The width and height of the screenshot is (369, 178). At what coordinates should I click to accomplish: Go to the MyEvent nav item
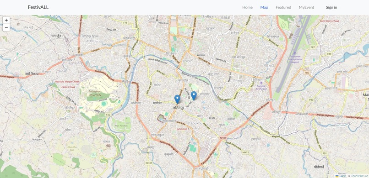click(x=306, y=7)
